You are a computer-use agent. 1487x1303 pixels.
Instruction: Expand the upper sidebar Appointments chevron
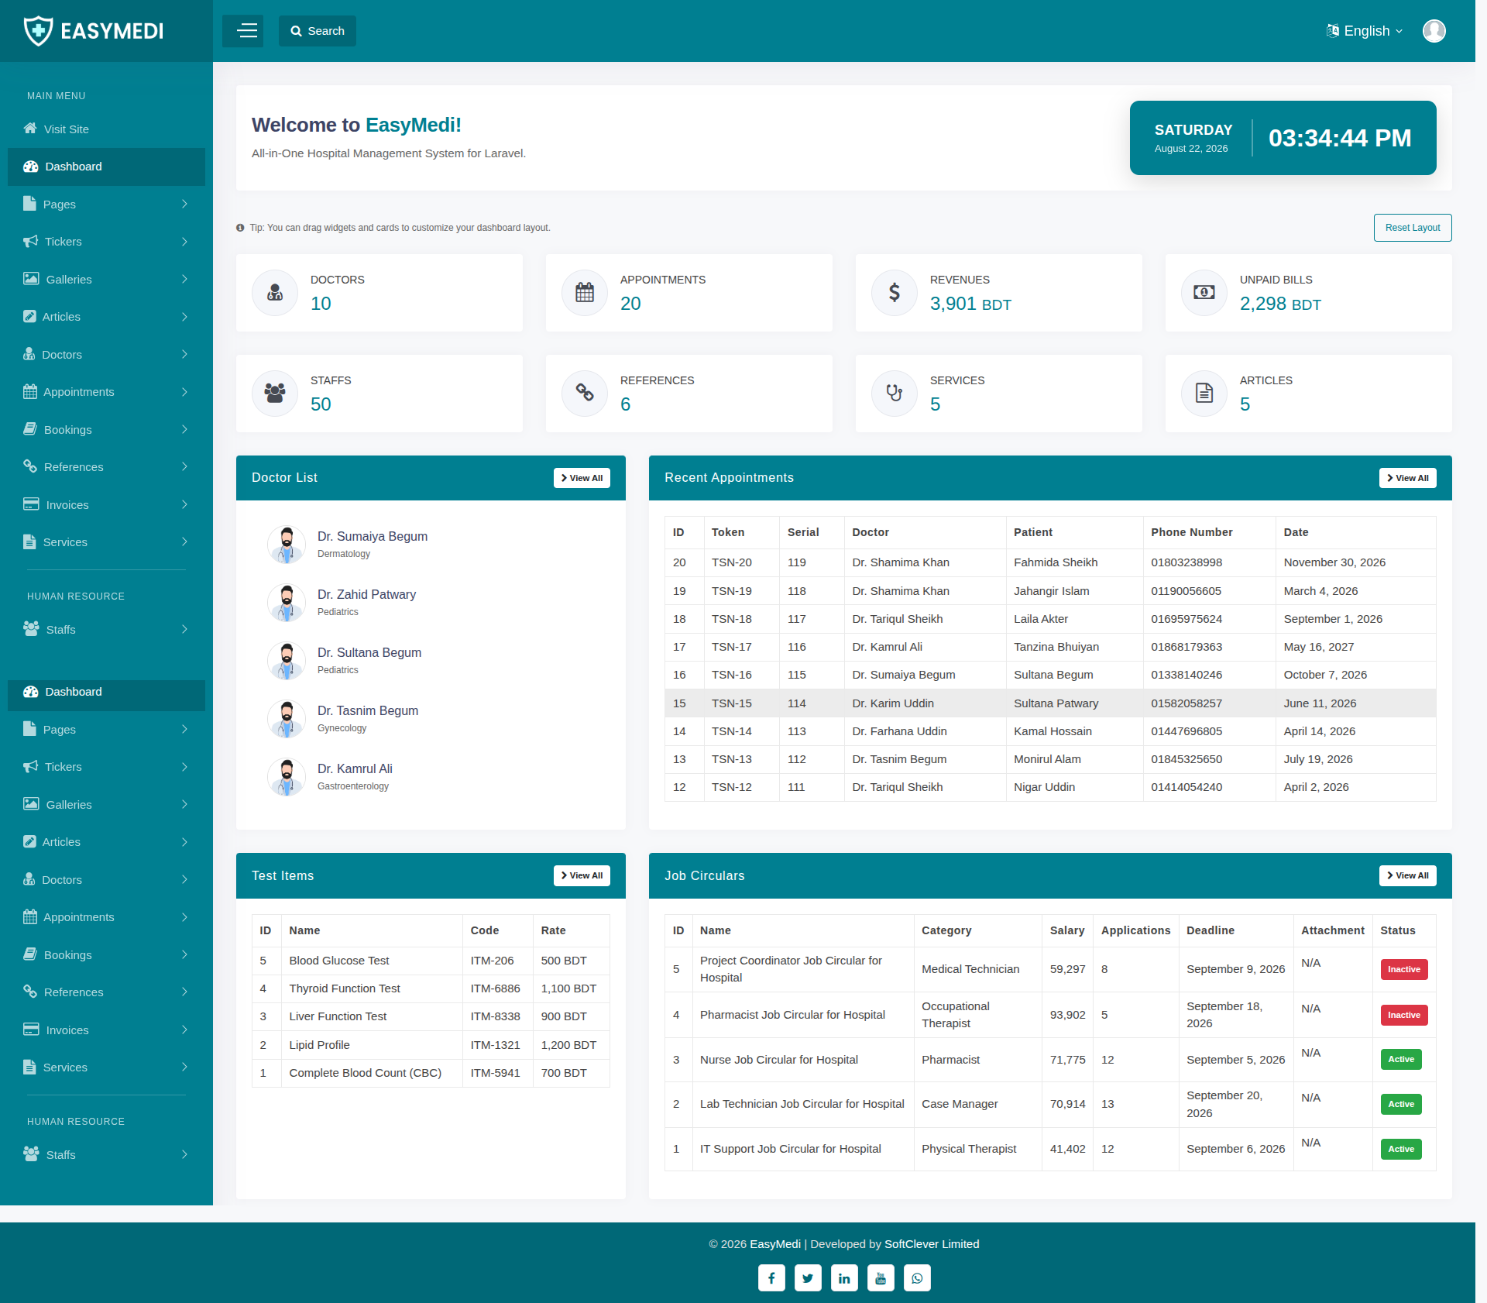point(184,392)
